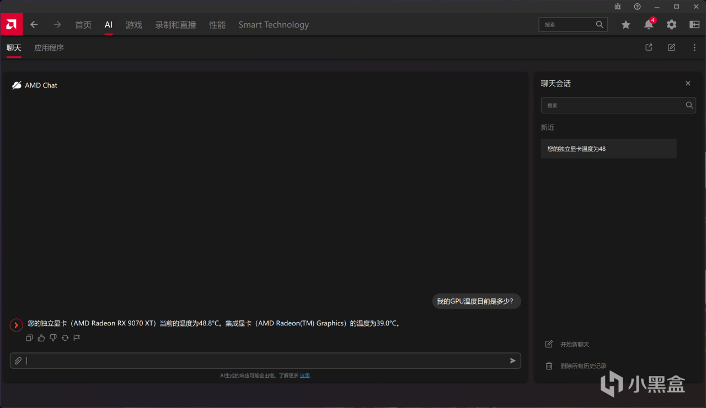Regenerate the AI response
Screen dimensions: 706x408
pyautogui.click(x=65, y=338)
